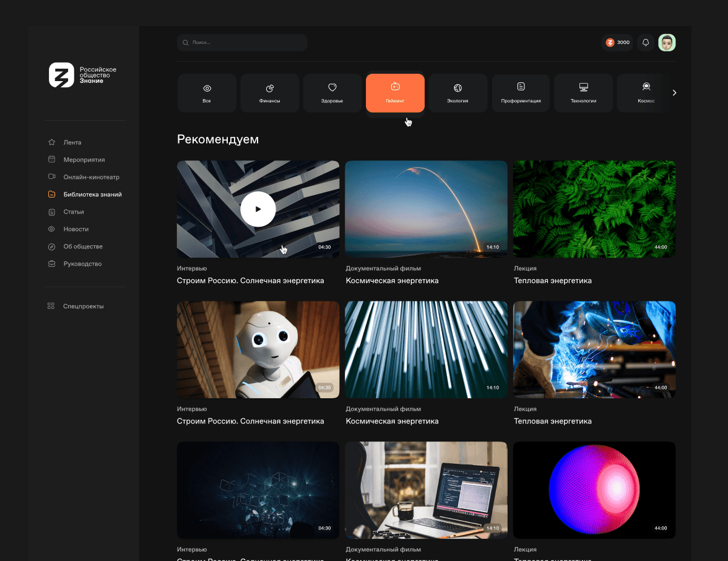Click Документальный фильм label under rocket thumbnail

[384, 269]
